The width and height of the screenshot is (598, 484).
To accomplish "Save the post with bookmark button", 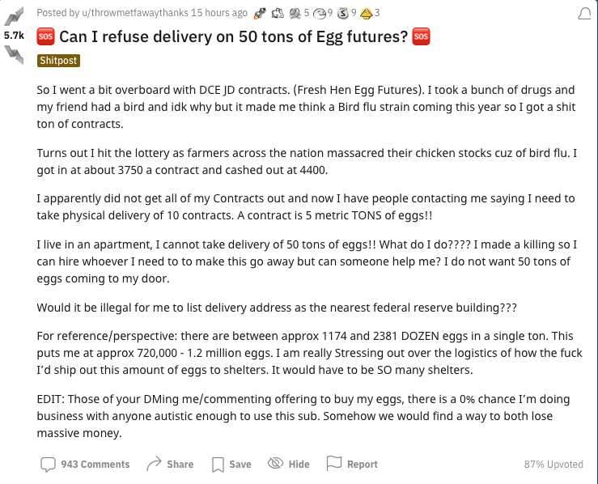I will (x=231, y=464).
